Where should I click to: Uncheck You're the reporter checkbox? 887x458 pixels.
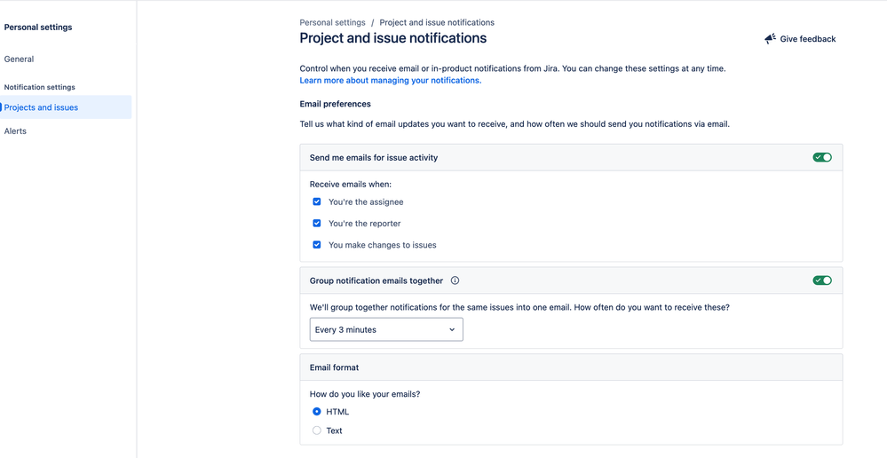(317, 224)
